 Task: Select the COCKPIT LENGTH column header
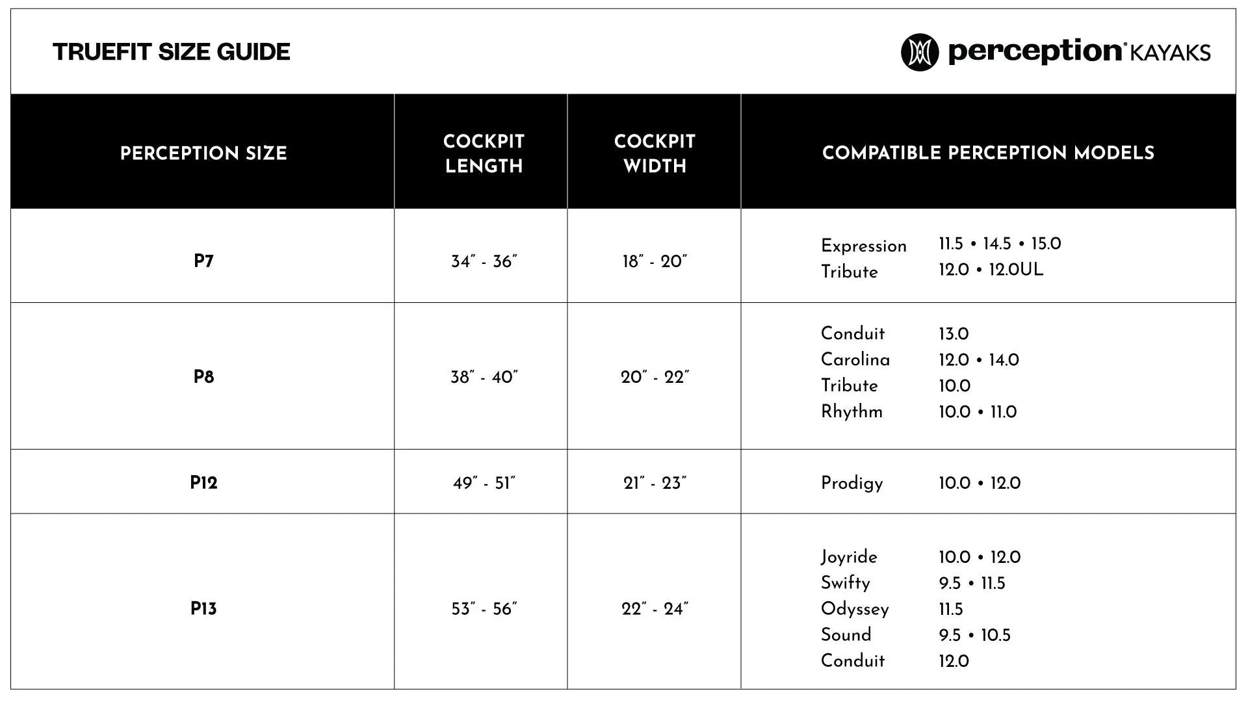click(484, 153)
